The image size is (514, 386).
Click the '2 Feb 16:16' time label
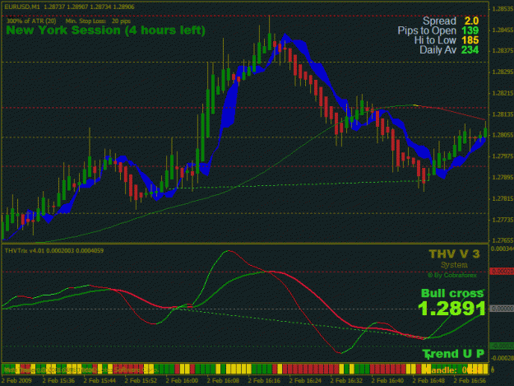click(264, 380)
